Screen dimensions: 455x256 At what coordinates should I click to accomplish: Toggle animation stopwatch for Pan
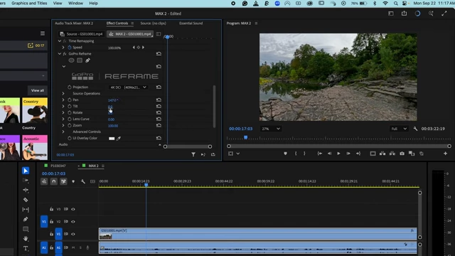pos(70,100)
